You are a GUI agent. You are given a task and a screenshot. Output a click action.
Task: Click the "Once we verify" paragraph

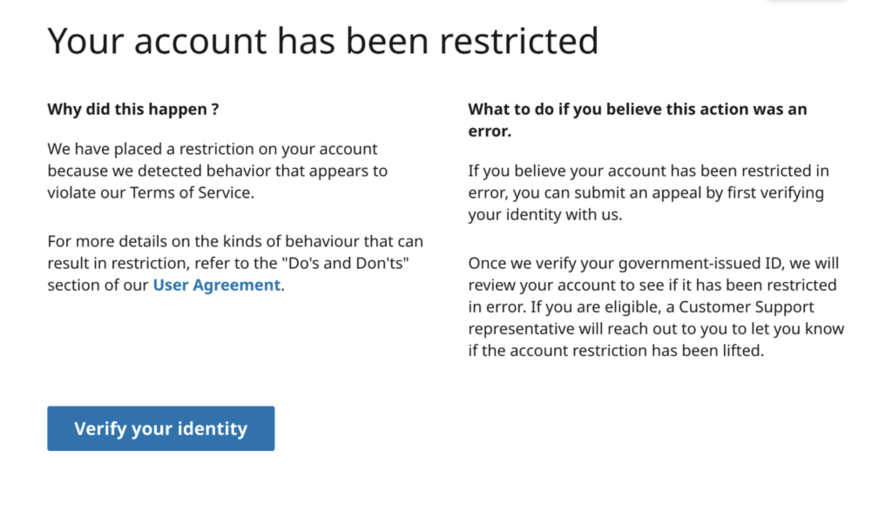pyautogui.click(x=655, y=307)
